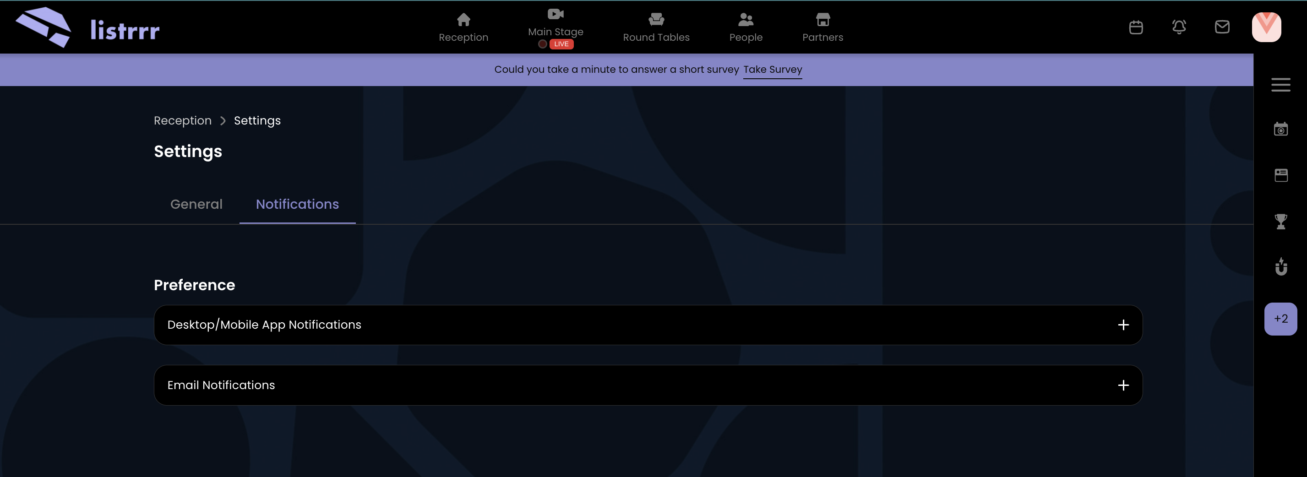Click the Main Stage nav label
This screenshot has height=477, width=1307.
[555, 32]
